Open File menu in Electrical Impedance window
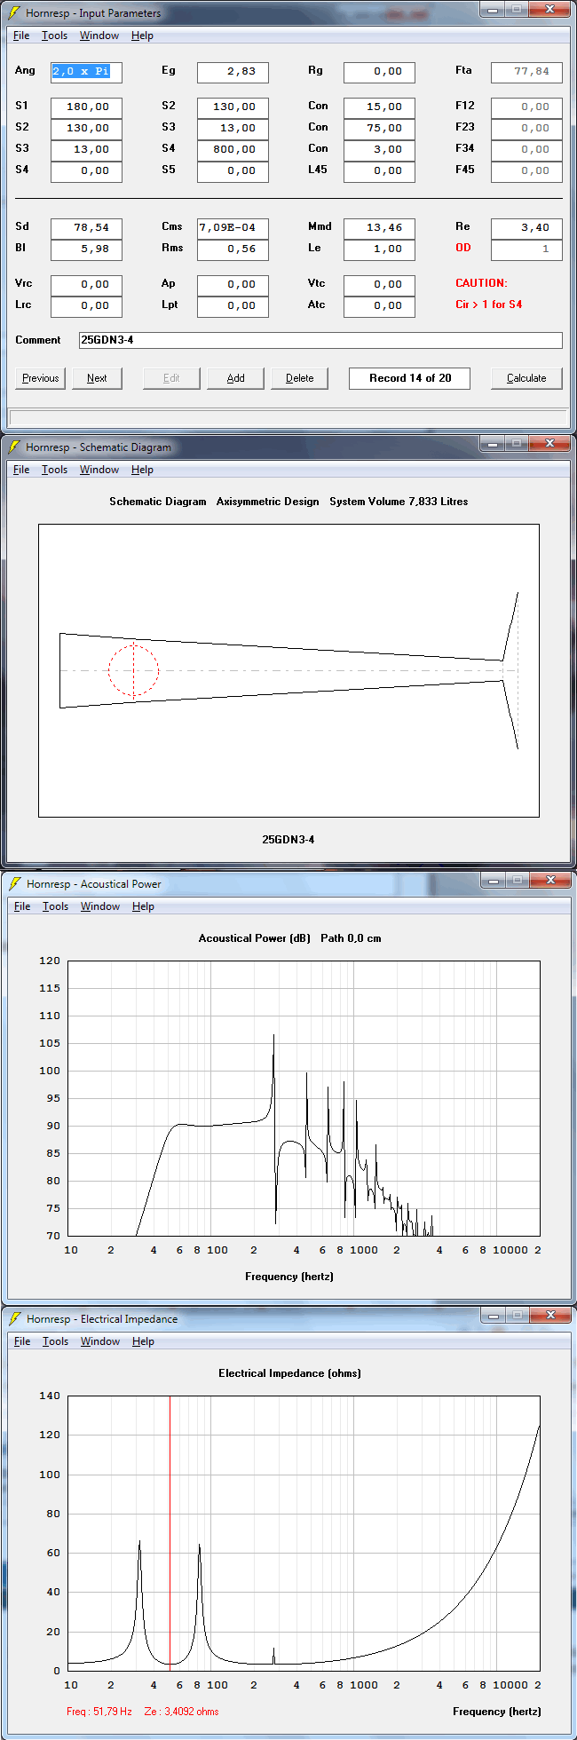This screenshot has height=1740, width=577. [22, 1341]
